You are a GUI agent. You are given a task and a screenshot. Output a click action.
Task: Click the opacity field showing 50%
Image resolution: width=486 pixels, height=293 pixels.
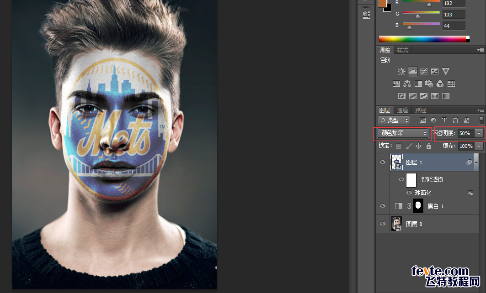pos(466,133)
